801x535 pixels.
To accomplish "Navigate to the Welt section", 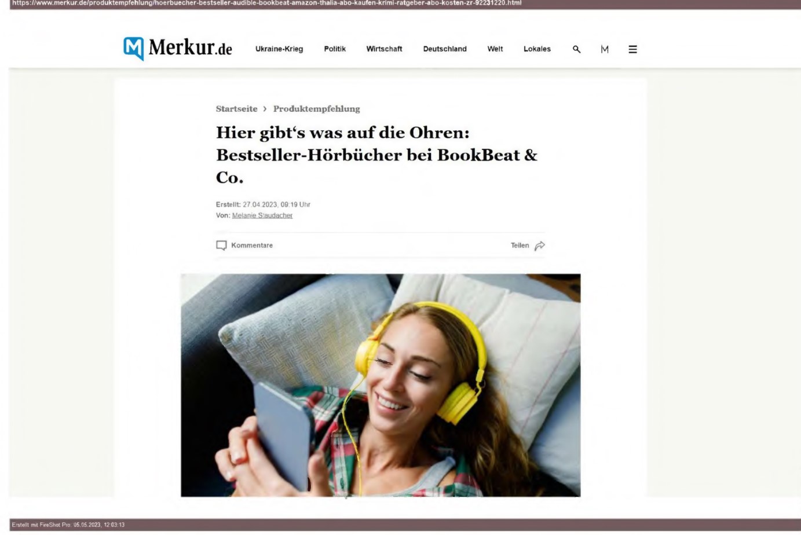I will pos(495,49).
